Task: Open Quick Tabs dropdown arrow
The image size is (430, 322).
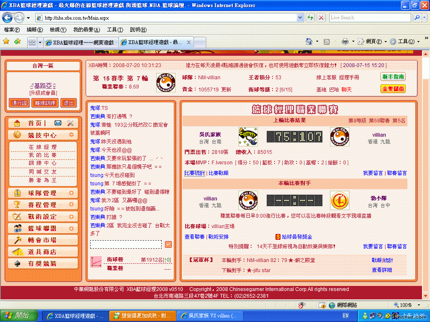Action: pos(40,42)
